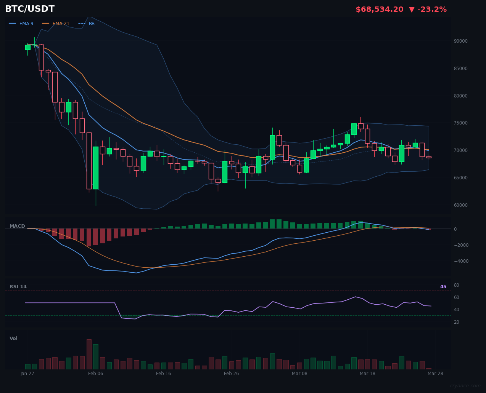
Task: Click the $68,534.20 price display
Action: pyautogui.click(x=379, y=9)
